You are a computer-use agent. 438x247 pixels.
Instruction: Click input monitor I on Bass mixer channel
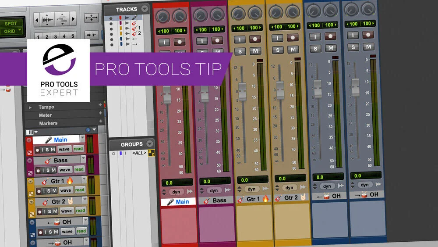click(201, 41)
